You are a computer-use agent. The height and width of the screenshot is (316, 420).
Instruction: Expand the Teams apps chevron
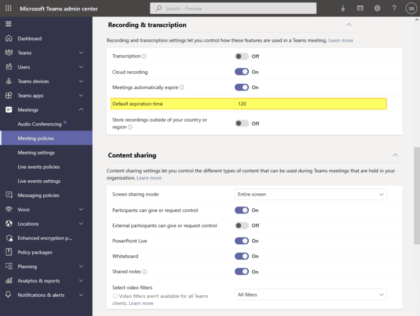coord(81,95)
